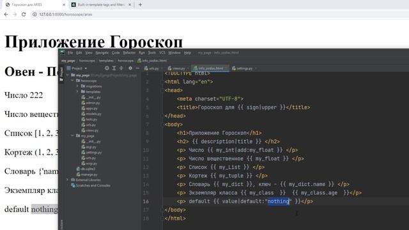Open the Code menu
The width and height of the screenshot is (409, 230).
pyautogui.click(x=116, y=52)
